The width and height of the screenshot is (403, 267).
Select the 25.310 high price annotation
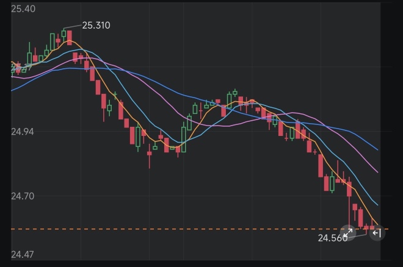(96, 26)
